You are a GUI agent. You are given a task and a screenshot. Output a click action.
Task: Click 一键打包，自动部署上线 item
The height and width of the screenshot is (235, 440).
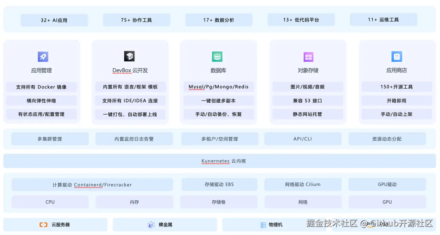pyautogui.click(x=130, y=114)
